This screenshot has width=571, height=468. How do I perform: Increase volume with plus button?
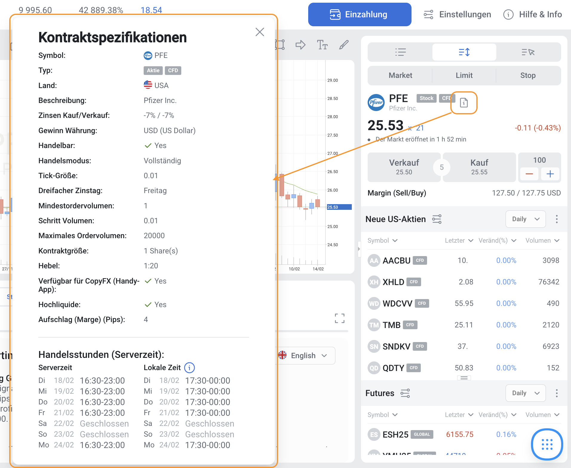[x=550, y=174]
